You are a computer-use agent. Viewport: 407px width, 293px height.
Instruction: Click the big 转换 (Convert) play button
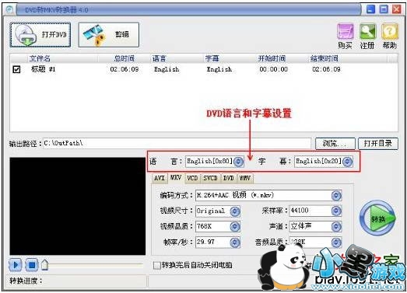[x=377, y=218]
